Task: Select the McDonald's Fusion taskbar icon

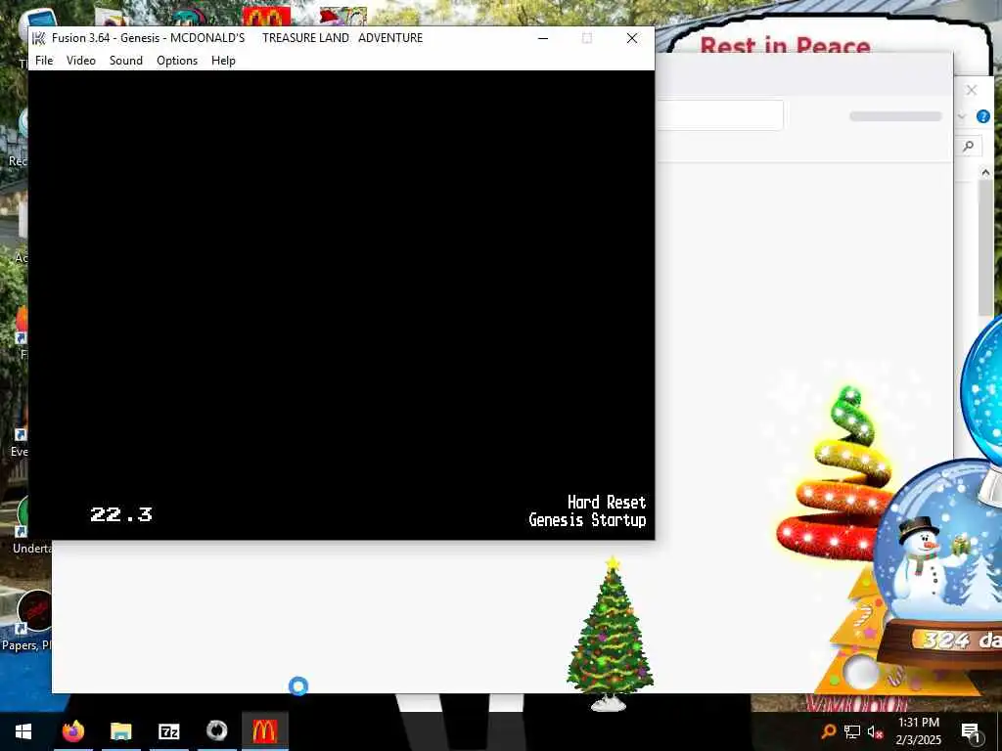Action: (x=264, y=731)
